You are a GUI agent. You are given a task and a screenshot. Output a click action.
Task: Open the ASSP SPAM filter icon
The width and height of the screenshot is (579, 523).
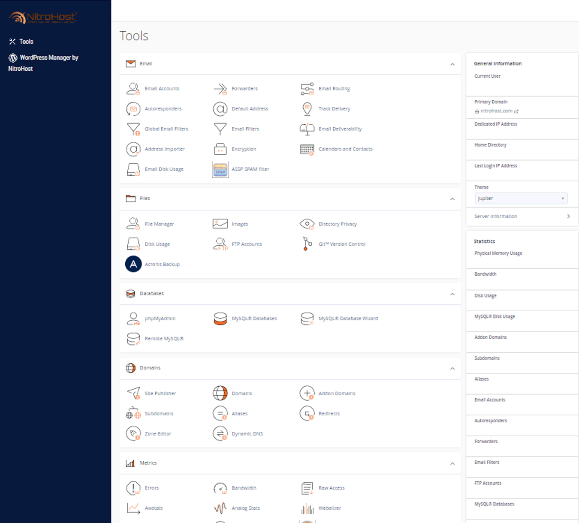click(x=220, y=169)
